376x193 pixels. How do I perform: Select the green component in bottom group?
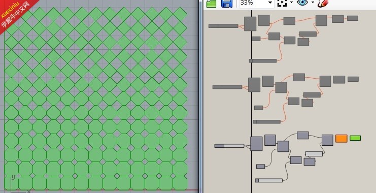355,138
